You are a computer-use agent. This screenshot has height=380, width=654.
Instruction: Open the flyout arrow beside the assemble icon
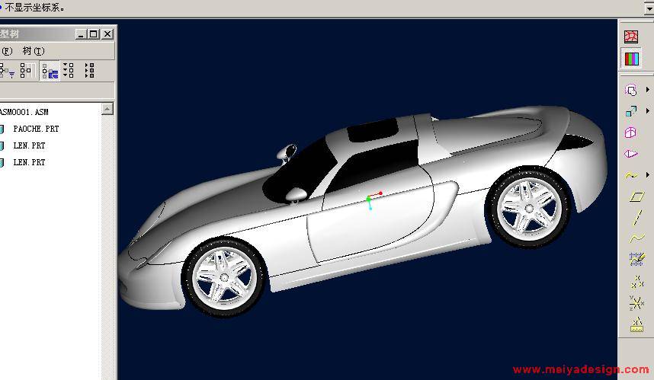point(648,111)
